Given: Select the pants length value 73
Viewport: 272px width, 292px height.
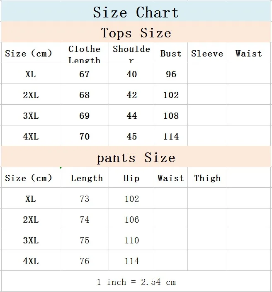Looking at the screenshot, I should pyautogui.click(x=85, y=198).
